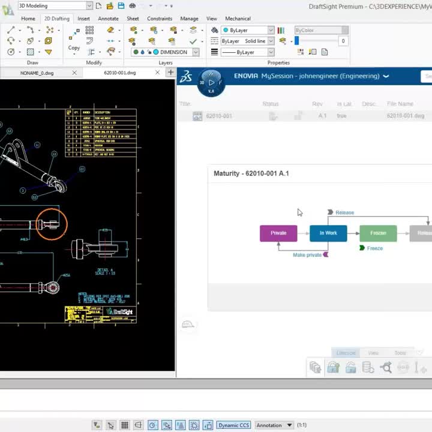Click the Print icon in title toolbar

pos(133,5)
